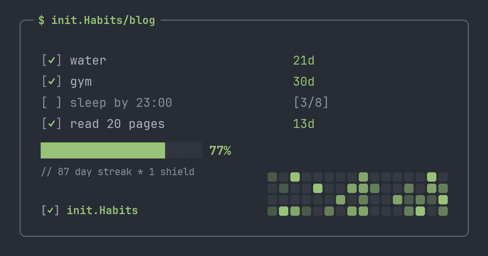The height and width of the screenshot is (256, 488).
Task: Click the 13d streak value
Action: pos(304,124)
